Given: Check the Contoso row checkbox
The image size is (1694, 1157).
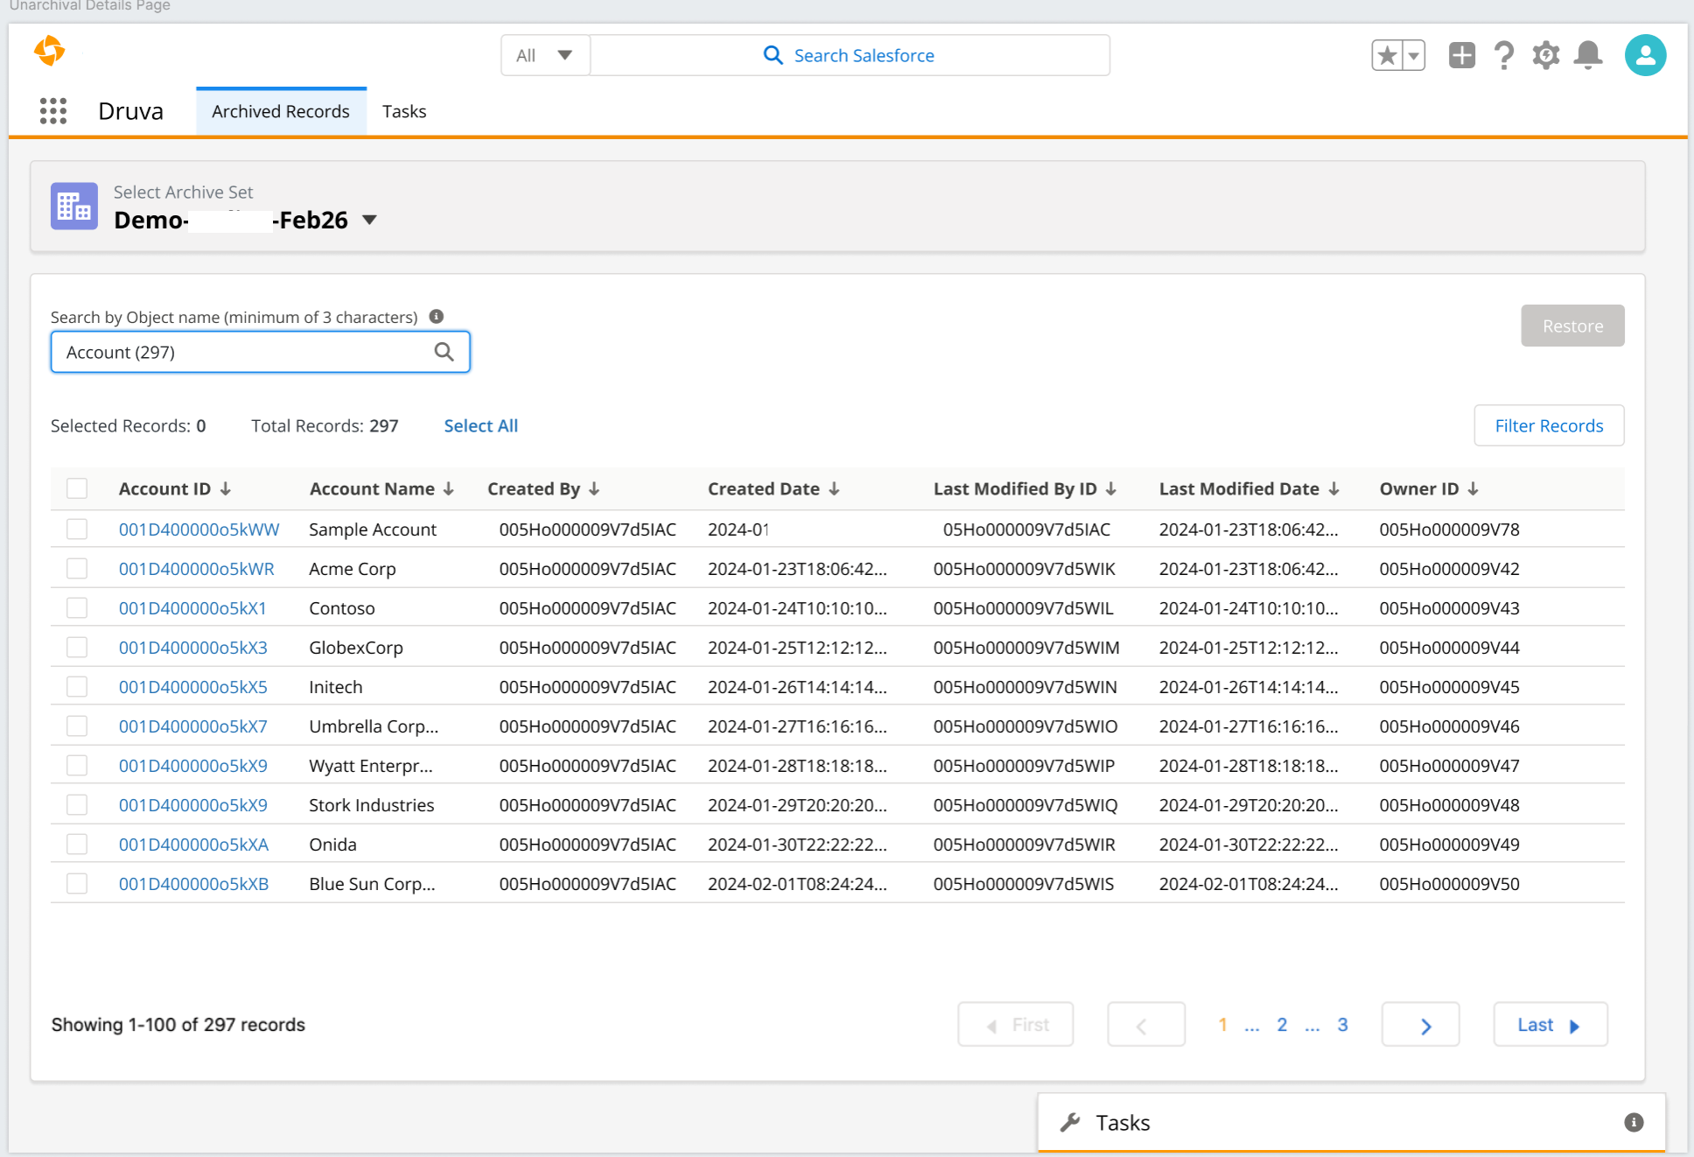Looking at the screenshot, I should pos(77,607).
